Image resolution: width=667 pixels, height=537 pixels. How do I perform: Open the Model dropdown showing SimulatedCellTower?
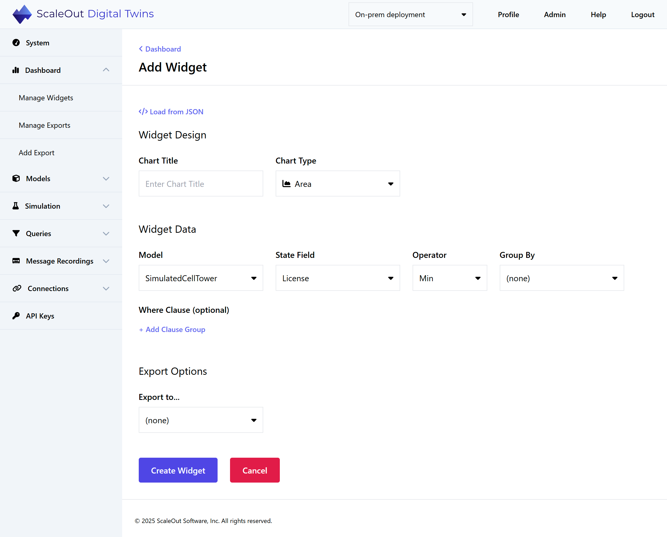201,278
